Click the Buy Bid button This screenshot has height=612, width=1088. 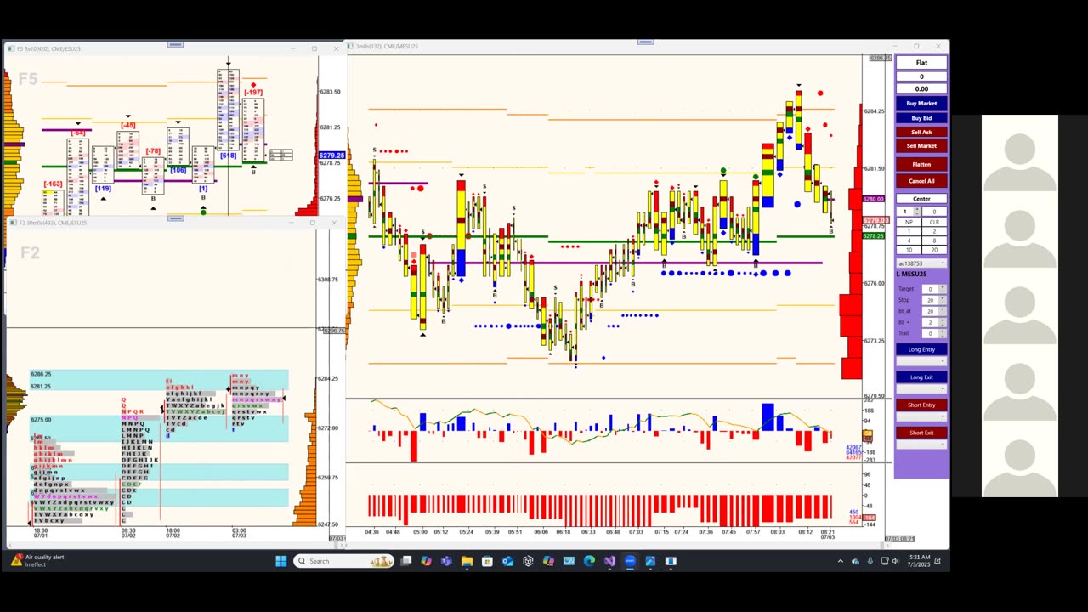[x=921, y=118]
